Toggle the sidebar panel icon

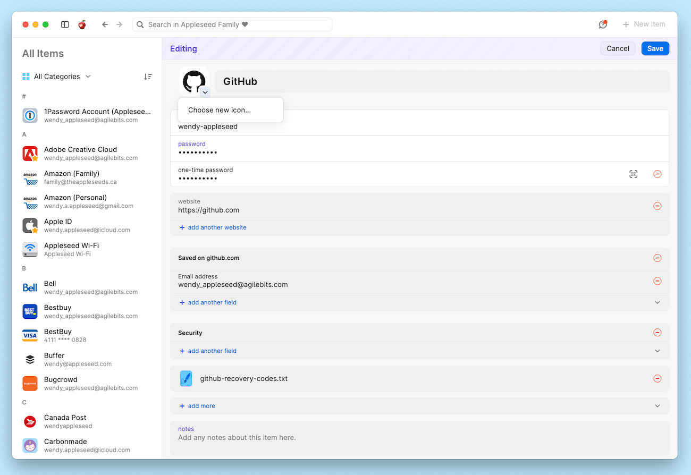[65, 24]
